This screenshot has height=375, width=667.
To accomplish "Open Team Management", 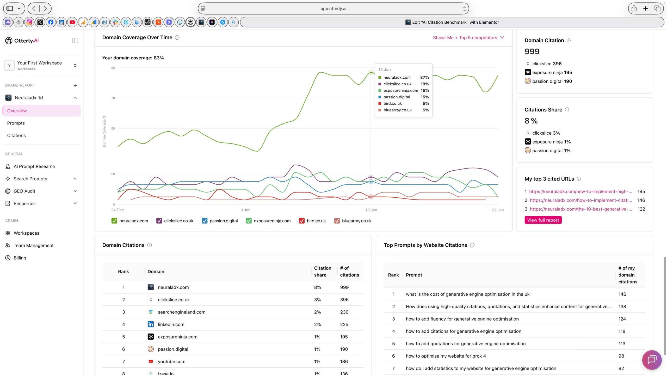I will [33, 245].
